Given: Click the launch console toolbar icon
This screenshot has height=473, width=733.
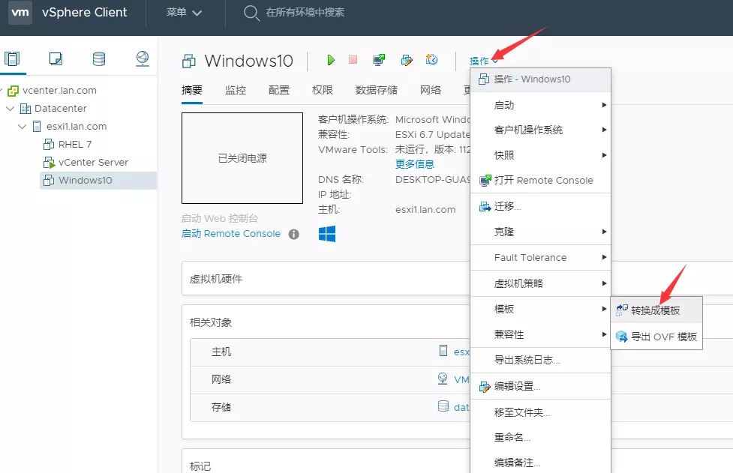Looking at the screenshot, I should coord(379,60).
